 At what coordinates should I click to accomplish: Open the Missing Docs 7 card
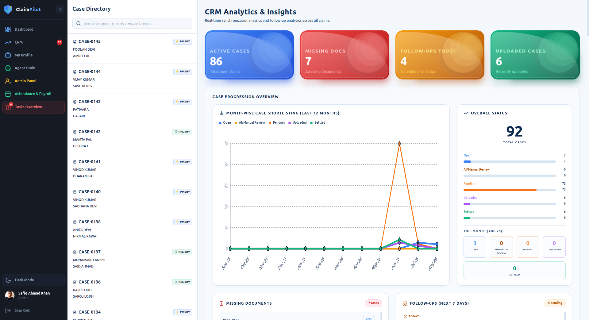(x=345, y=55)
